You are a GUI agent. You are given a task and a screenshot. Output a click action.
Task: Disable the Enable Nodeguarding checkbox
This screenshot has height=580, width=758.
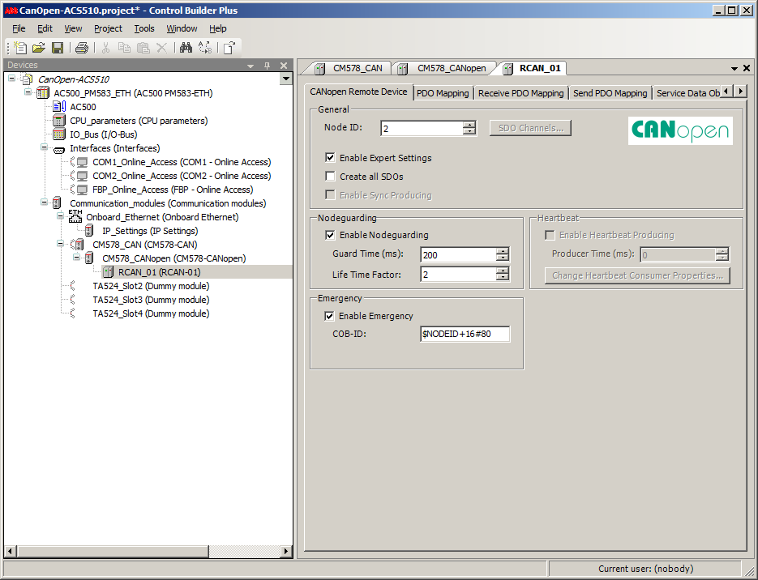coord(330,236)
